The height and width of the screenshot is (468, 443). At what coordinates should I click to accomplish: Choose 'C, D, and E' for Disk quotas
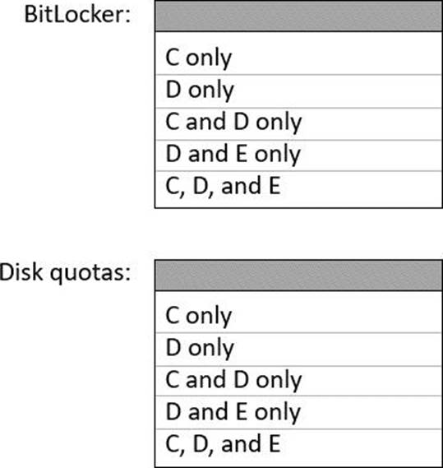[298, 447]
